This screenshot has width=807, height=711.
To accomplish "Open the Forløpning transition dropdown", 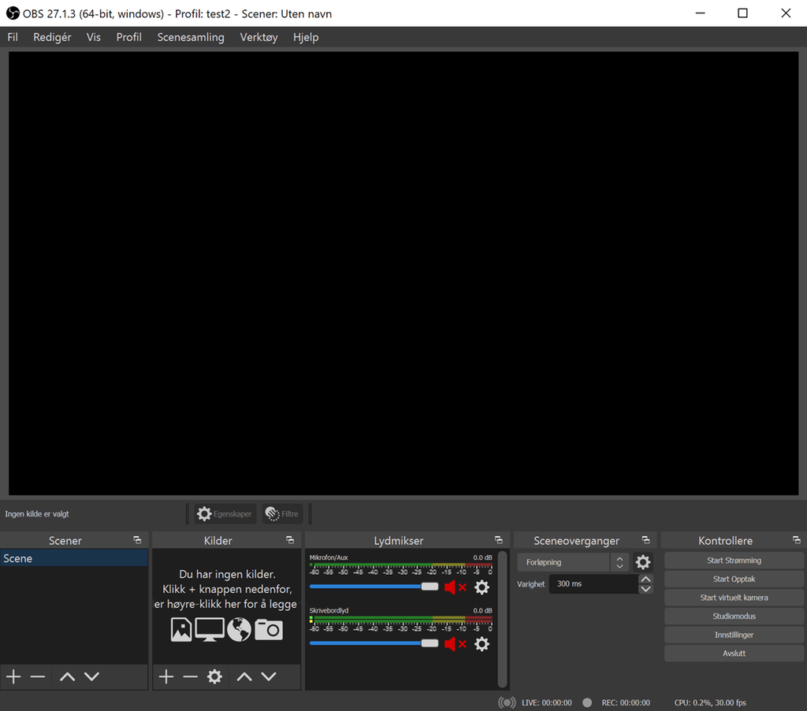I will point(573,562).
